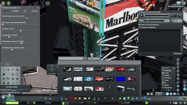Enable the Surfaces filter checkbox
Viewport: 187px width, 105px height.
(163, 78)
